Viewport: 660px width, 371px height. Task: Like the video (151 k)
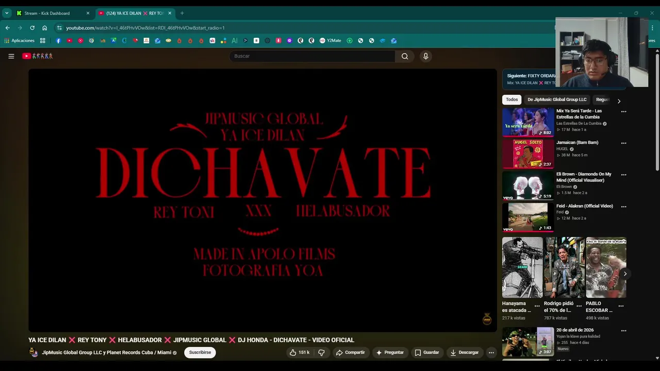click(x=299, y=352)
